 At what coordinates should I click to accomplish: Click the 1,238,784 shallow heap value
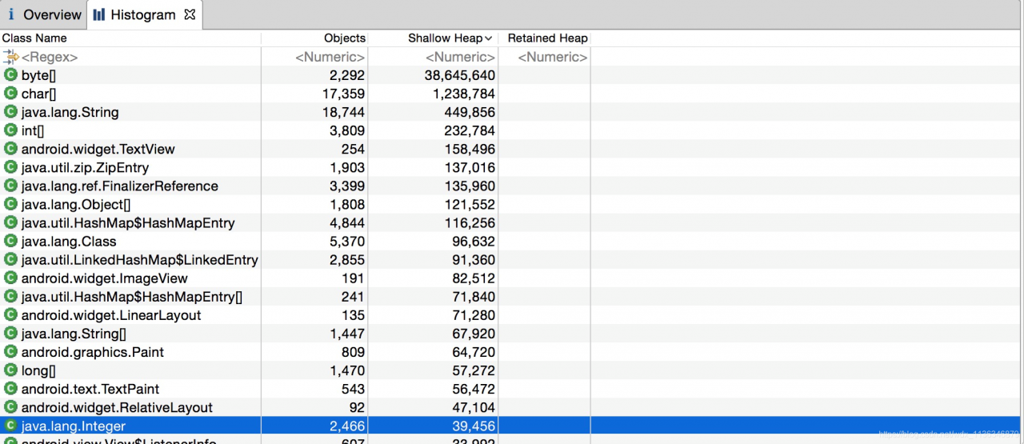tap(464, 94)
